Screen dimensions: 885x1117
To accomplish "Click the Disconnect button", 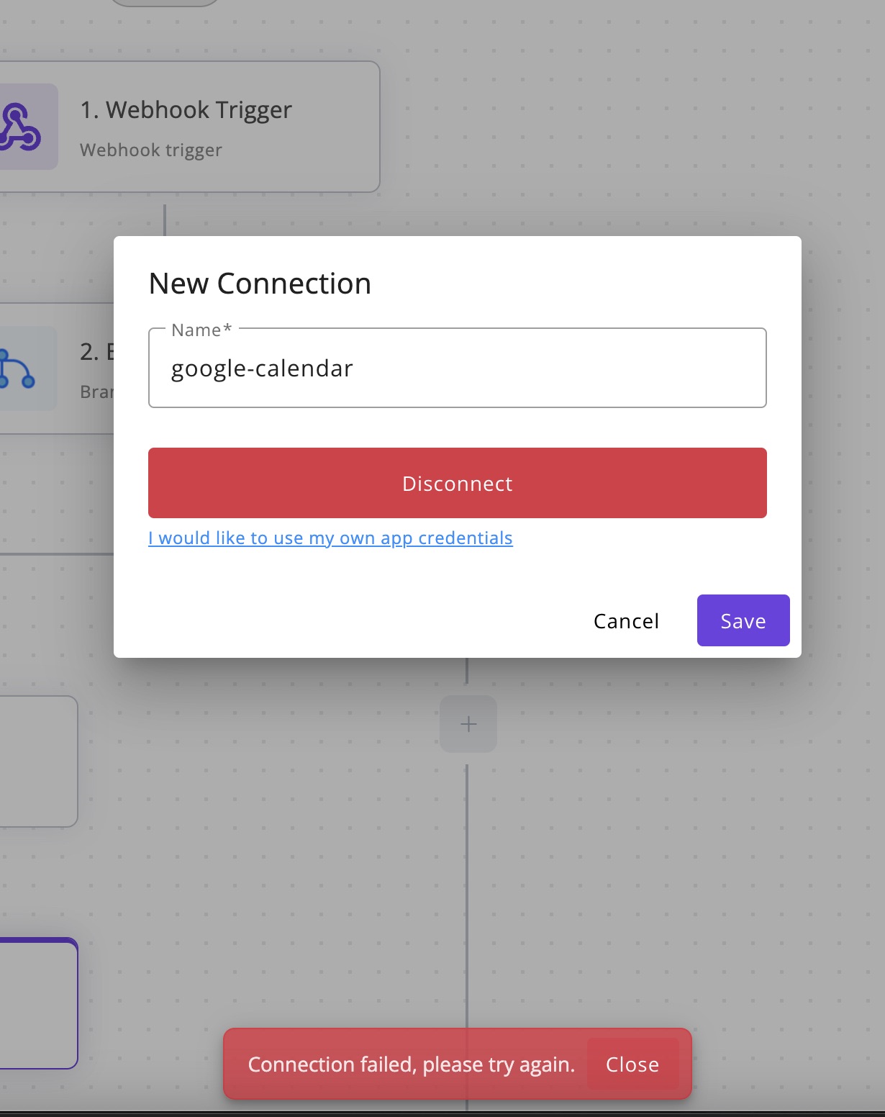I will (458, 483).
